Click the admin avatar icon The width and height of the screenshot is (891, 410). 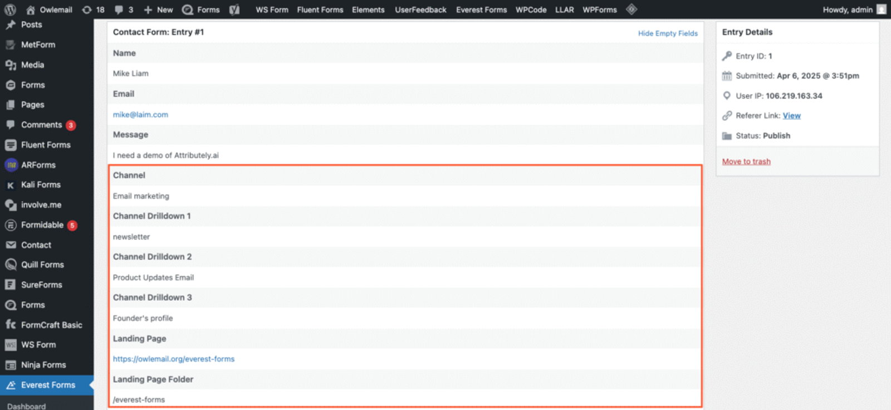(882, 9)
